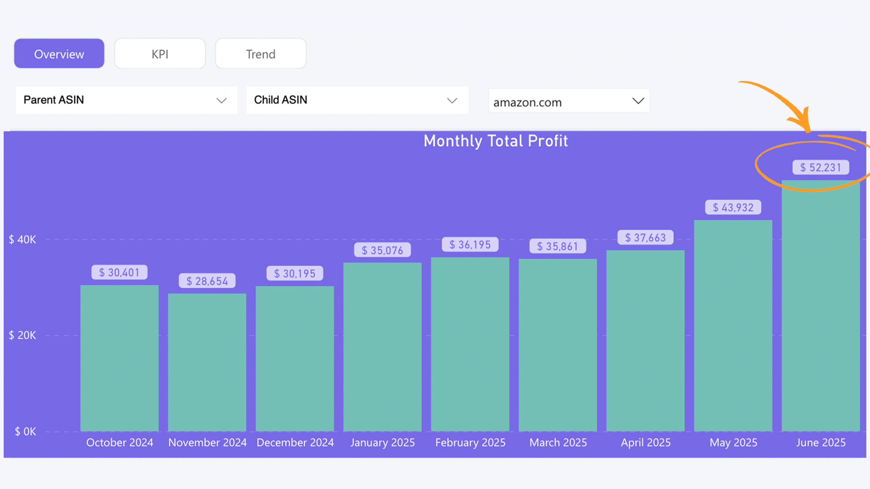870x489 pixels.
Task: Click the $40K axis gridline label
Action: point(22,240)
